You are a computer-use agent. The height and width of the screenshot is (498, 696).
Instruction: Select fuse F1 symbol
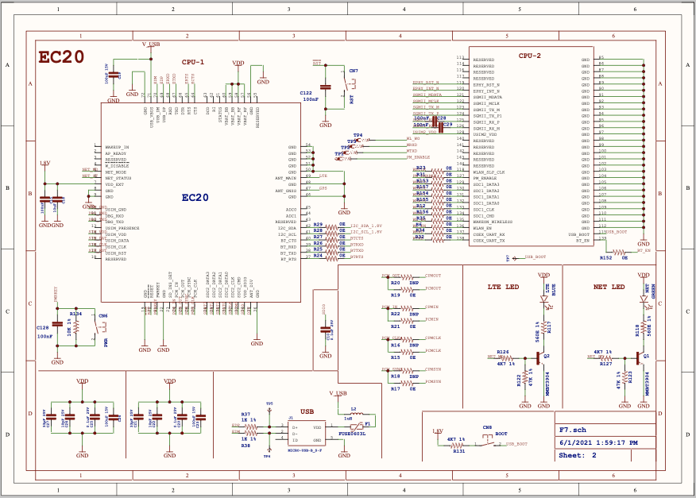(x=357, y=427)
